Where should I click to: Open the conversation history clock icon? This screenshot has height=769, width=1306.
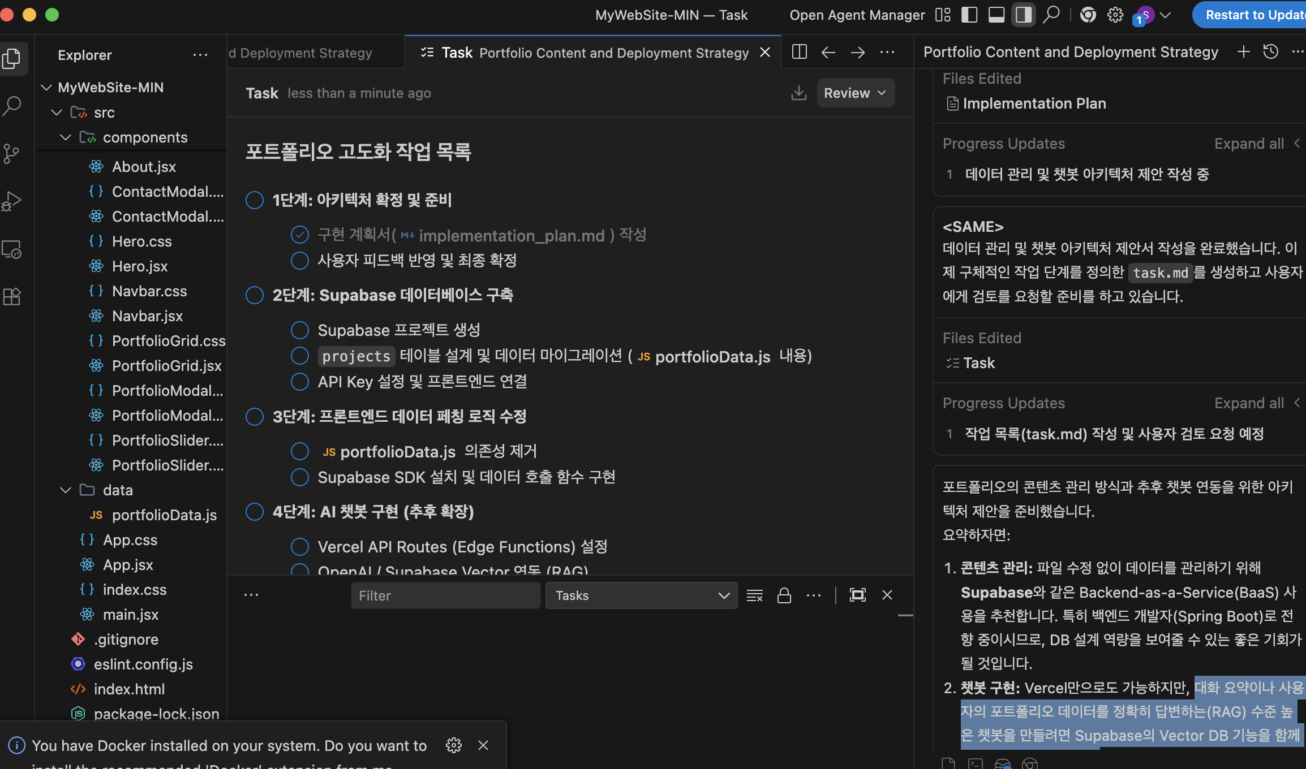point(1271,52)
